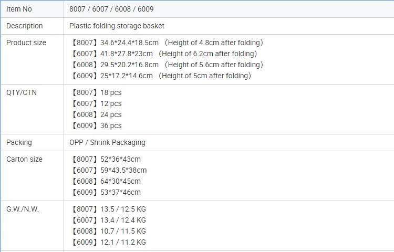The width and height of the screenshot is (394, 252).
Task: Click the "Item No" row label
Action: point(19,9)
